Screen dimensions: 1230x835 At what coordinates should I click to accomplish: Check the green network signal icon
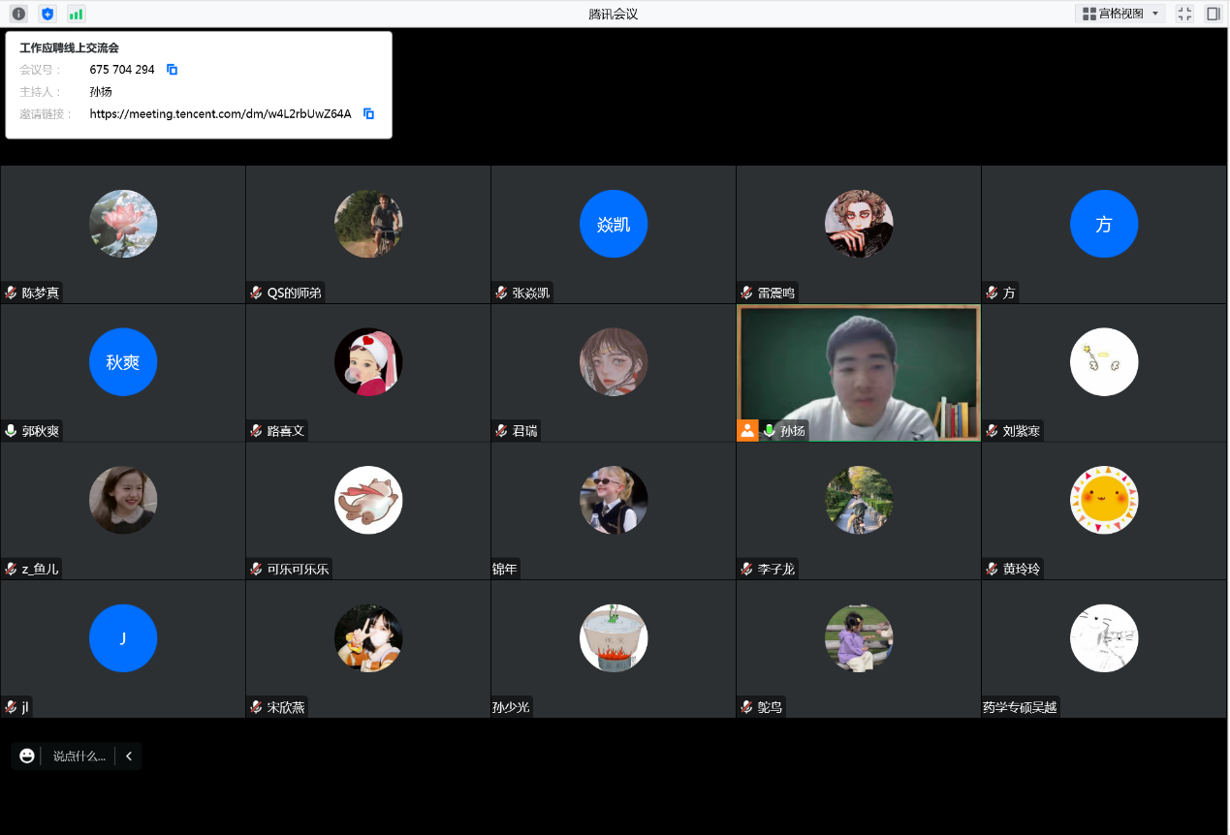click(x=76, y=14)
